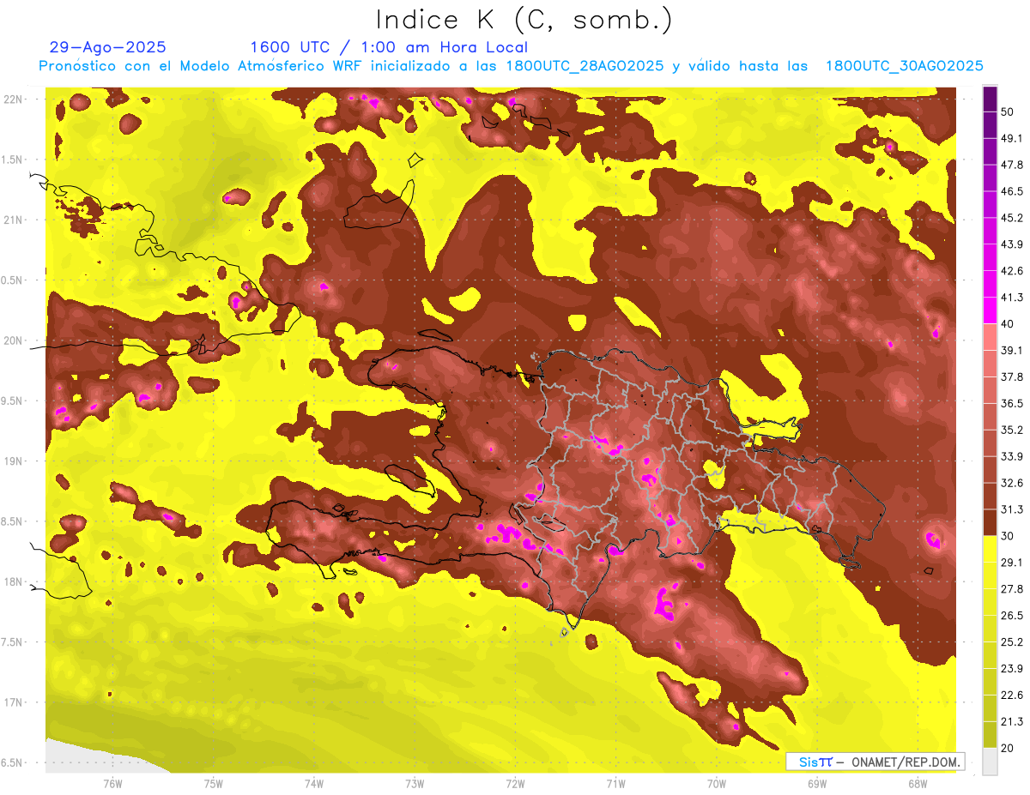
Task: Click legend value '46.5'
Action: [x=1011, y=191]
